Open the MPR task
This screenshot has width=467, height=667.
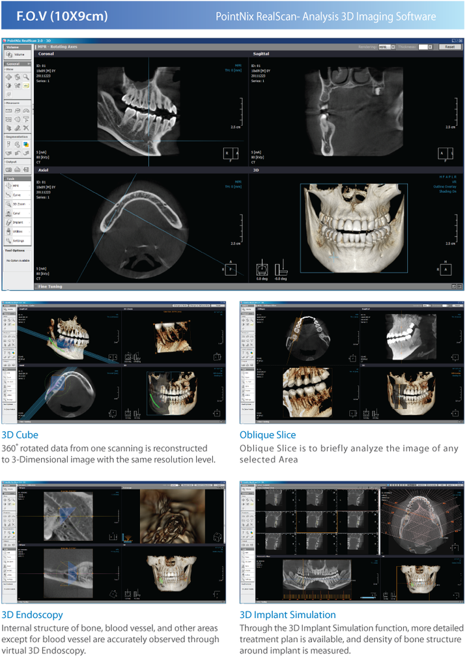pyautogui.click(x=17, y=186)
